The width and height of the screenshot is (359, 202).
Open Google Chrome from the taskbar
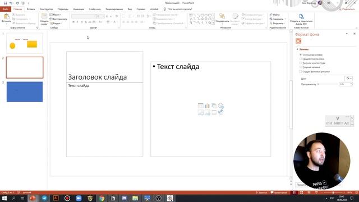tap(102, 198)
